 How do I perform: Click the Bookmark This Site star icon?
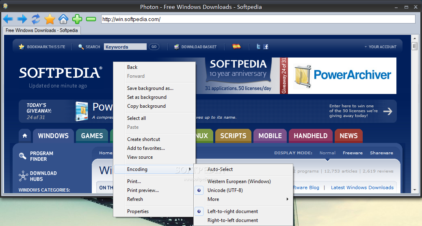(x=22, y=47)
